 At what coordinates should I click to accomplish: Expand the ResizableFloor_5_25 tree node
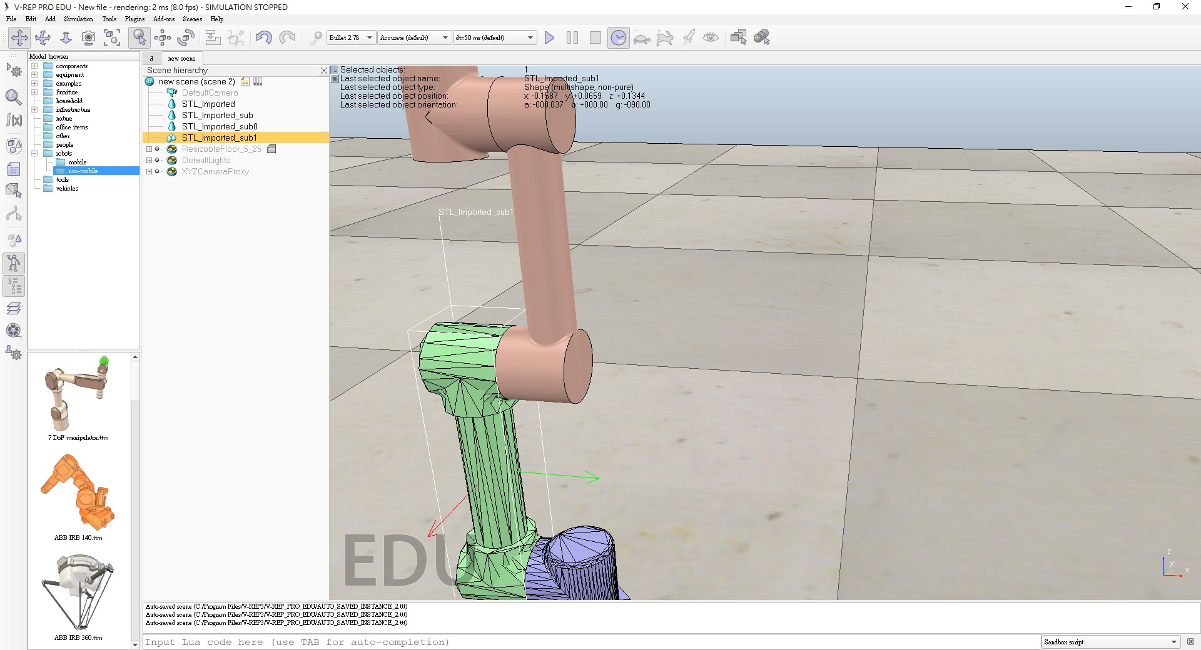coord(149,149)
